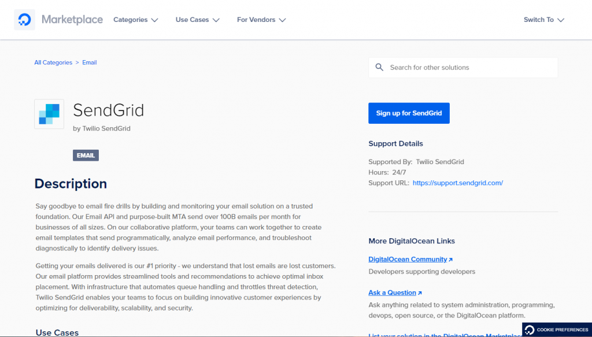This screenshot has height=337, width=592.
Task: Click the DigitalOcean logo in the header
Action: click(24, 19)
